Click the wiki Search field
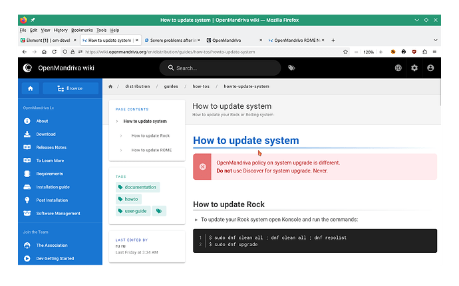Image resolution: width=459 pixels, height=286 pixels. [220, 68]
